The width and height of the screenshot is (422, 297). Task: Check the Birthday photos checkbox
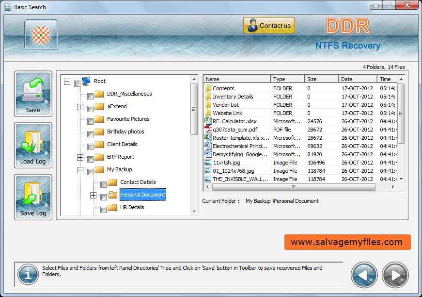pos(90,134)
